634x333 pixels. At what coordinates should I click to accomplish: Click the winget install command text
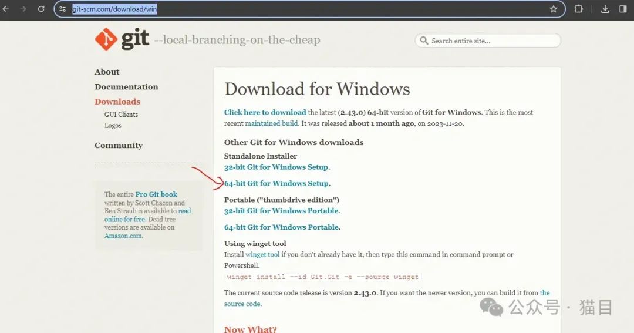[x=323, y=277]
